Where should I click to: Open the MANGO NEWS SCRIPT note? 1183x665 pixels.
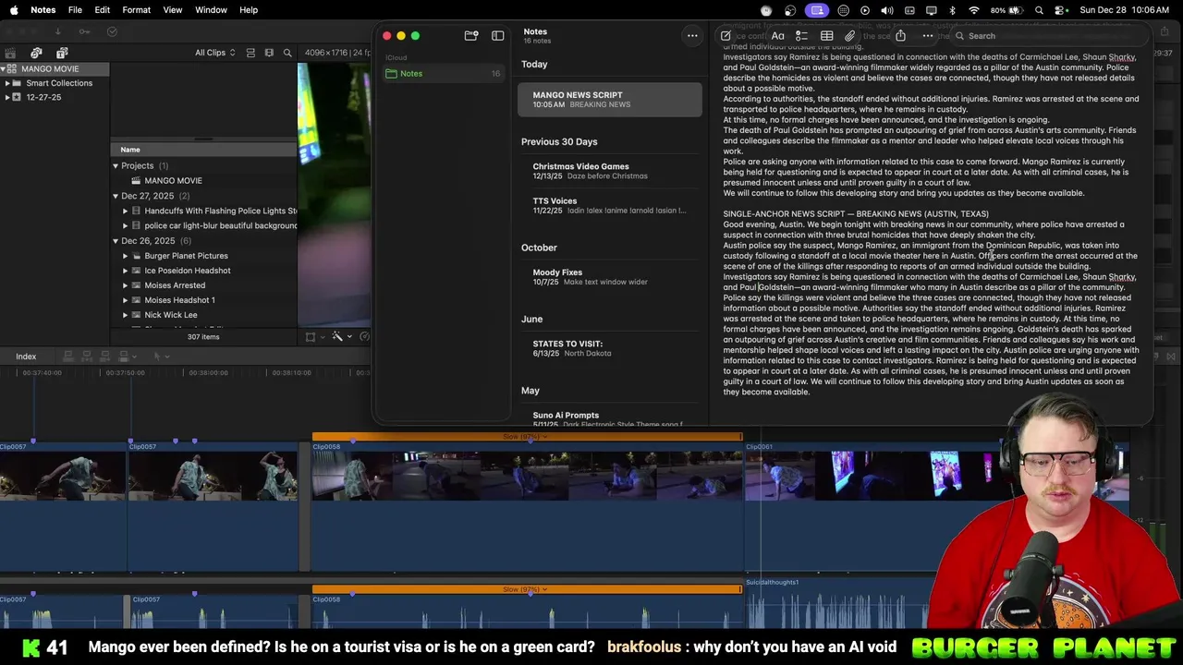point(610,99)
